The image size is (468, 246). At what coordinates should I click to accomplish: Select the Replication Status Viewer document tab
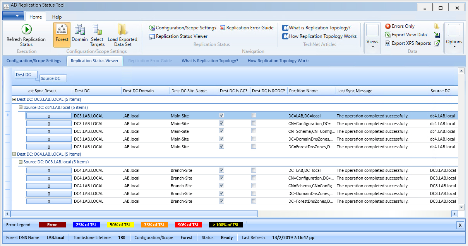95,61
